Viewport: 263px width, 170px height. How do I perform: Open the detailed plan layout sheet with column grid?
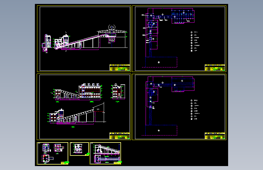[x=179, y=39]
